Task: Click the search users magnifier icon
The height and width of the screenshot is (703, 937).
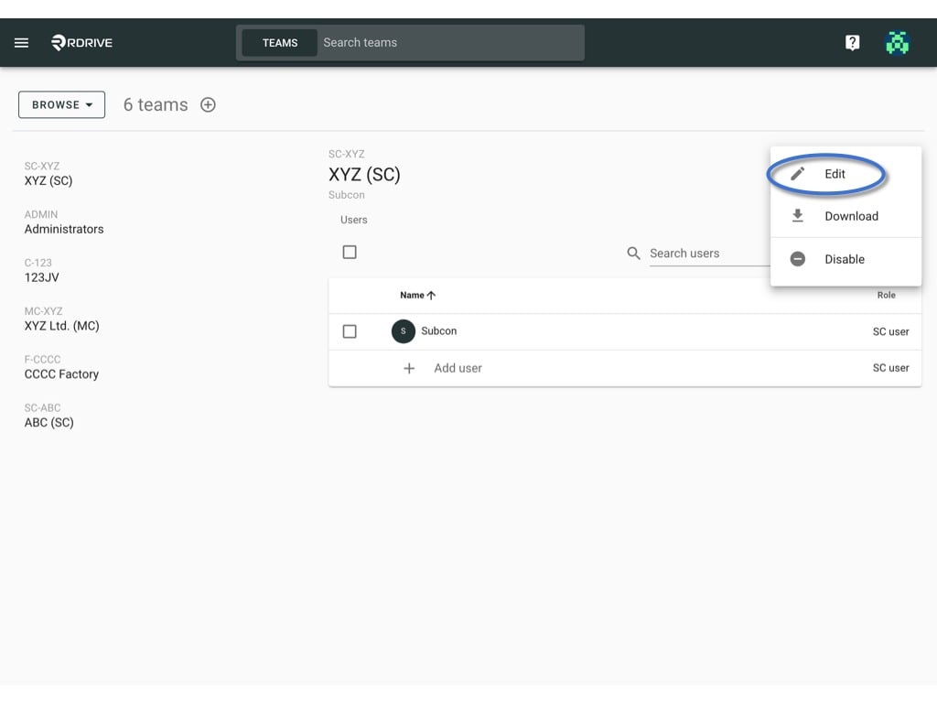Action: coord(633,254)
